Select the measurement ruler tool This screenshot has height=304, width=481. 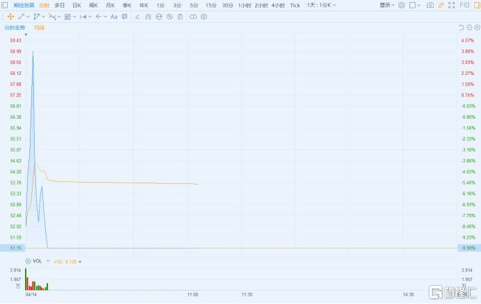click(x=67, y=17)
